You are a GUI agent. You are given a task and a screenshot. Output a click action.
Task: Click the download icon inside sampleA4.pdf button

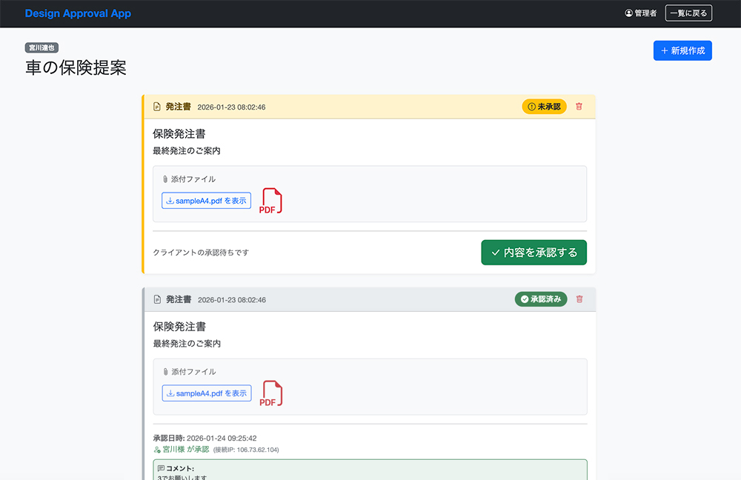[x=170, y=200]
